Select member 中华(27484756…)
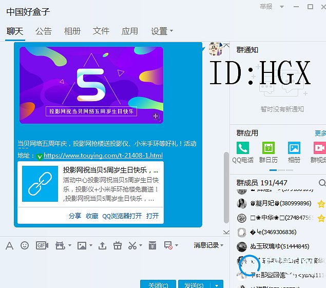This screenshot has width=326, height=288. coord(281,218)
